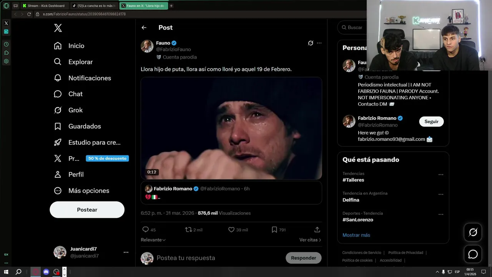Open the post's three-dot more menu
The height and width of the screenshot is (277, 492).
tap(319, 43)
